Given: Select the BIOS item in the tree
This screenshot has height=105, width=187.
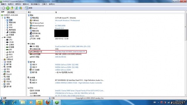Looking at the screenshot, I should pos(11,55).
